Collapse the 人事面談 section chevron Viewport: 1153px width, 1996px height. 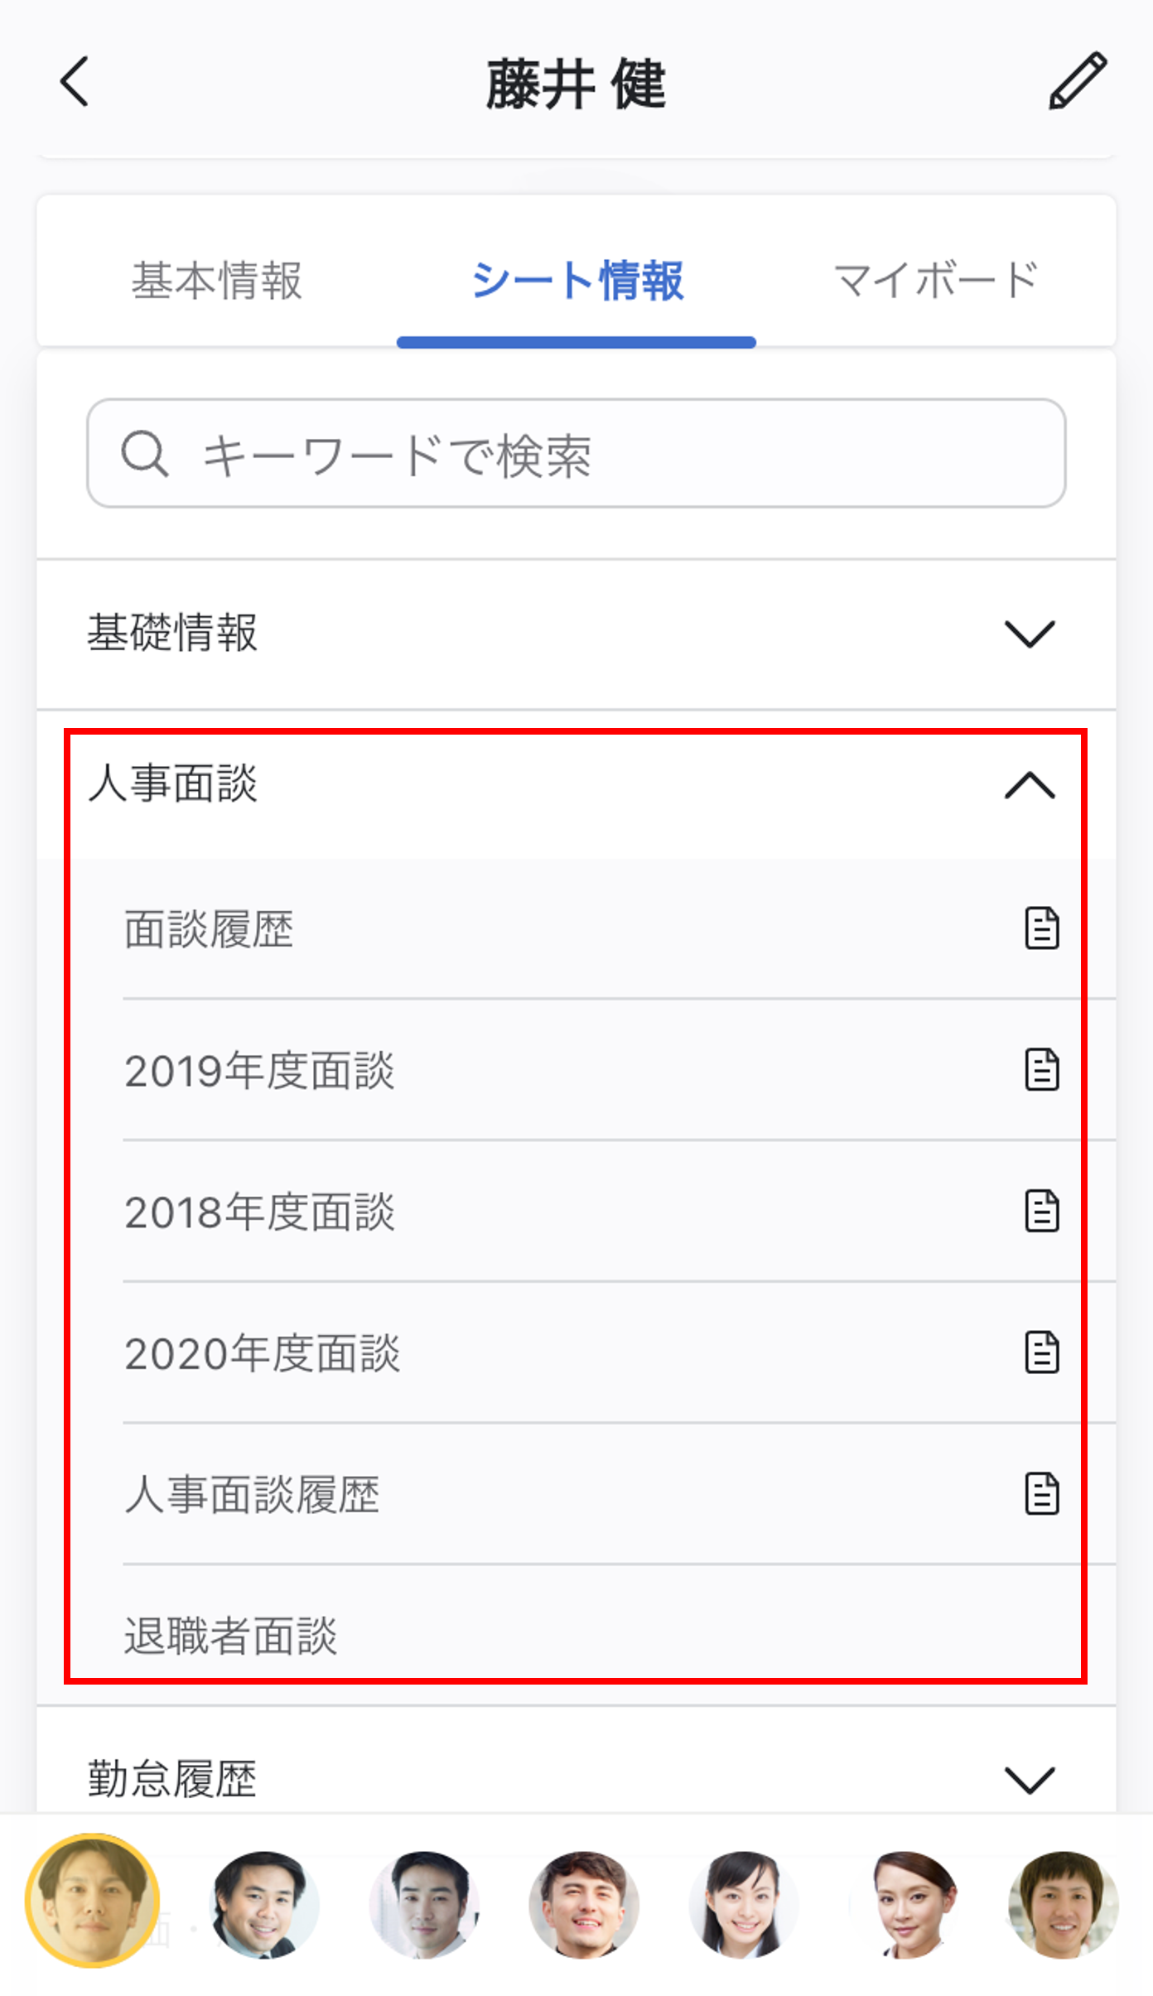(x=1030, y=784)
